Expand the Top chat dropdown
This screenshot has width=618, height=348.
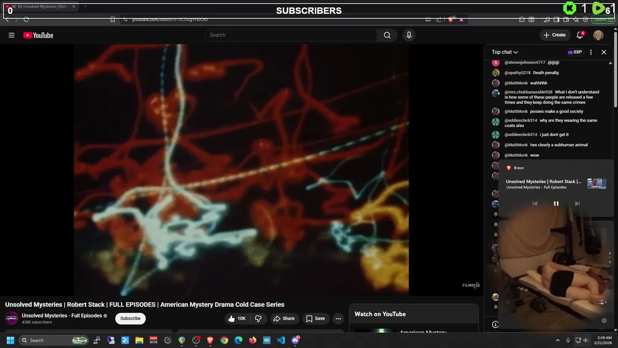tap(505, 52)
